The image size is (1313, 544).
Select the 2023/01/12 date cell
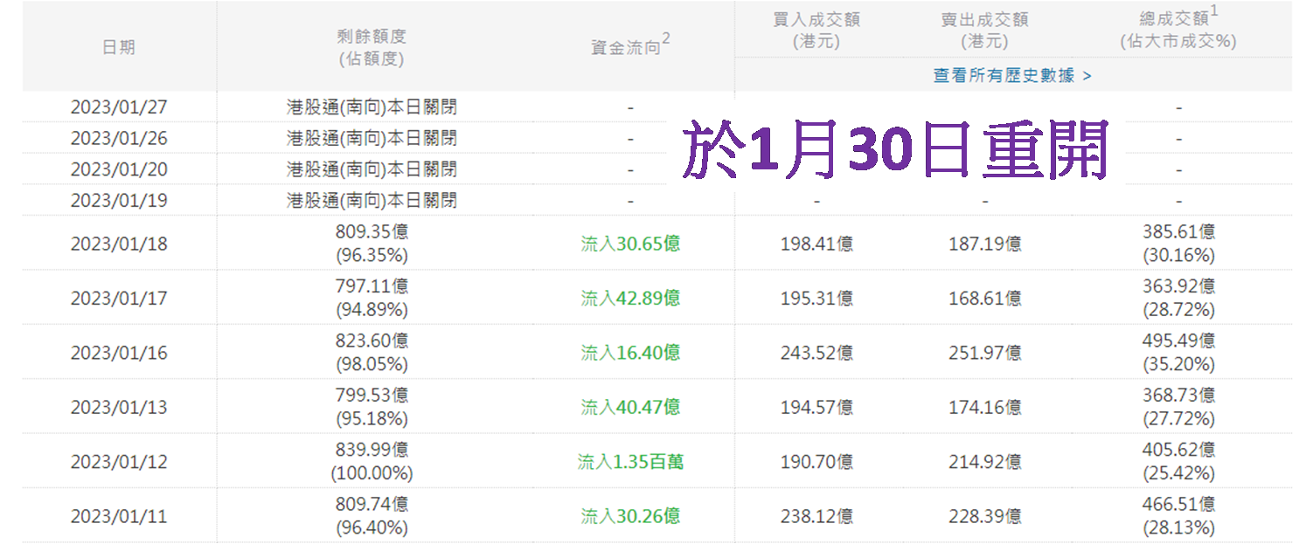coord(119,461)
